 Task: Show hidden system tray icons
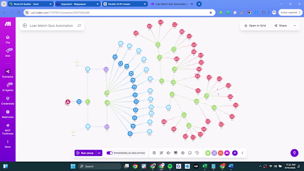[260, 166]
